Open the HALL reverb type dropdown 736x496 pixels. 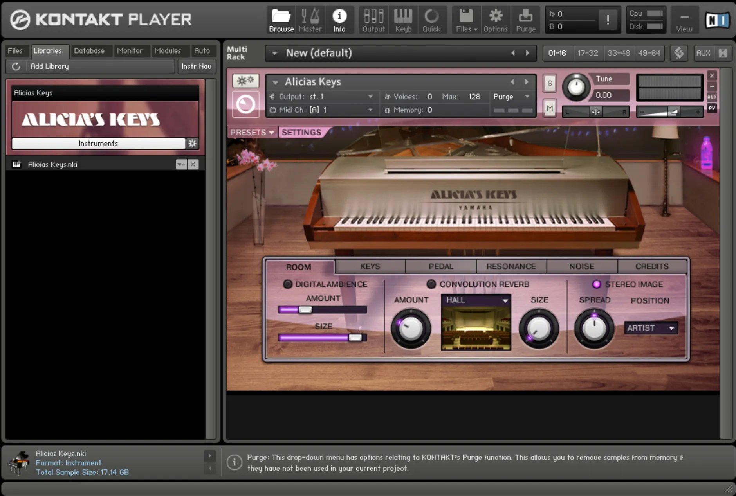[476, 300]
